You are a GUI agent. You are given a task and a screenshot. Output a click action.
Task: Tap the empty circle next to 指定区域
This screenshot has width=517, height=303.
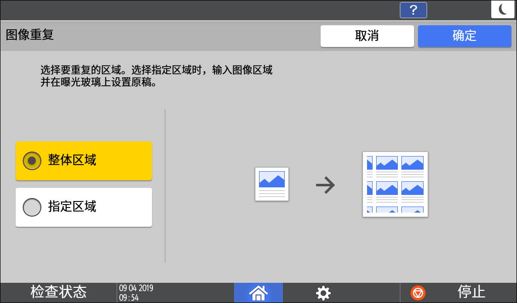[32, 207]
